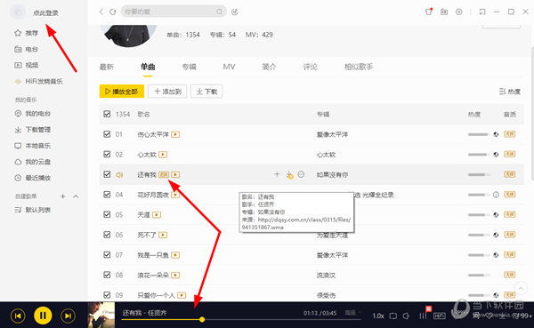Click the HiFi badge in player bar
Image resolution: width=534 pixels, height=328 pixels.
[440, 316]
